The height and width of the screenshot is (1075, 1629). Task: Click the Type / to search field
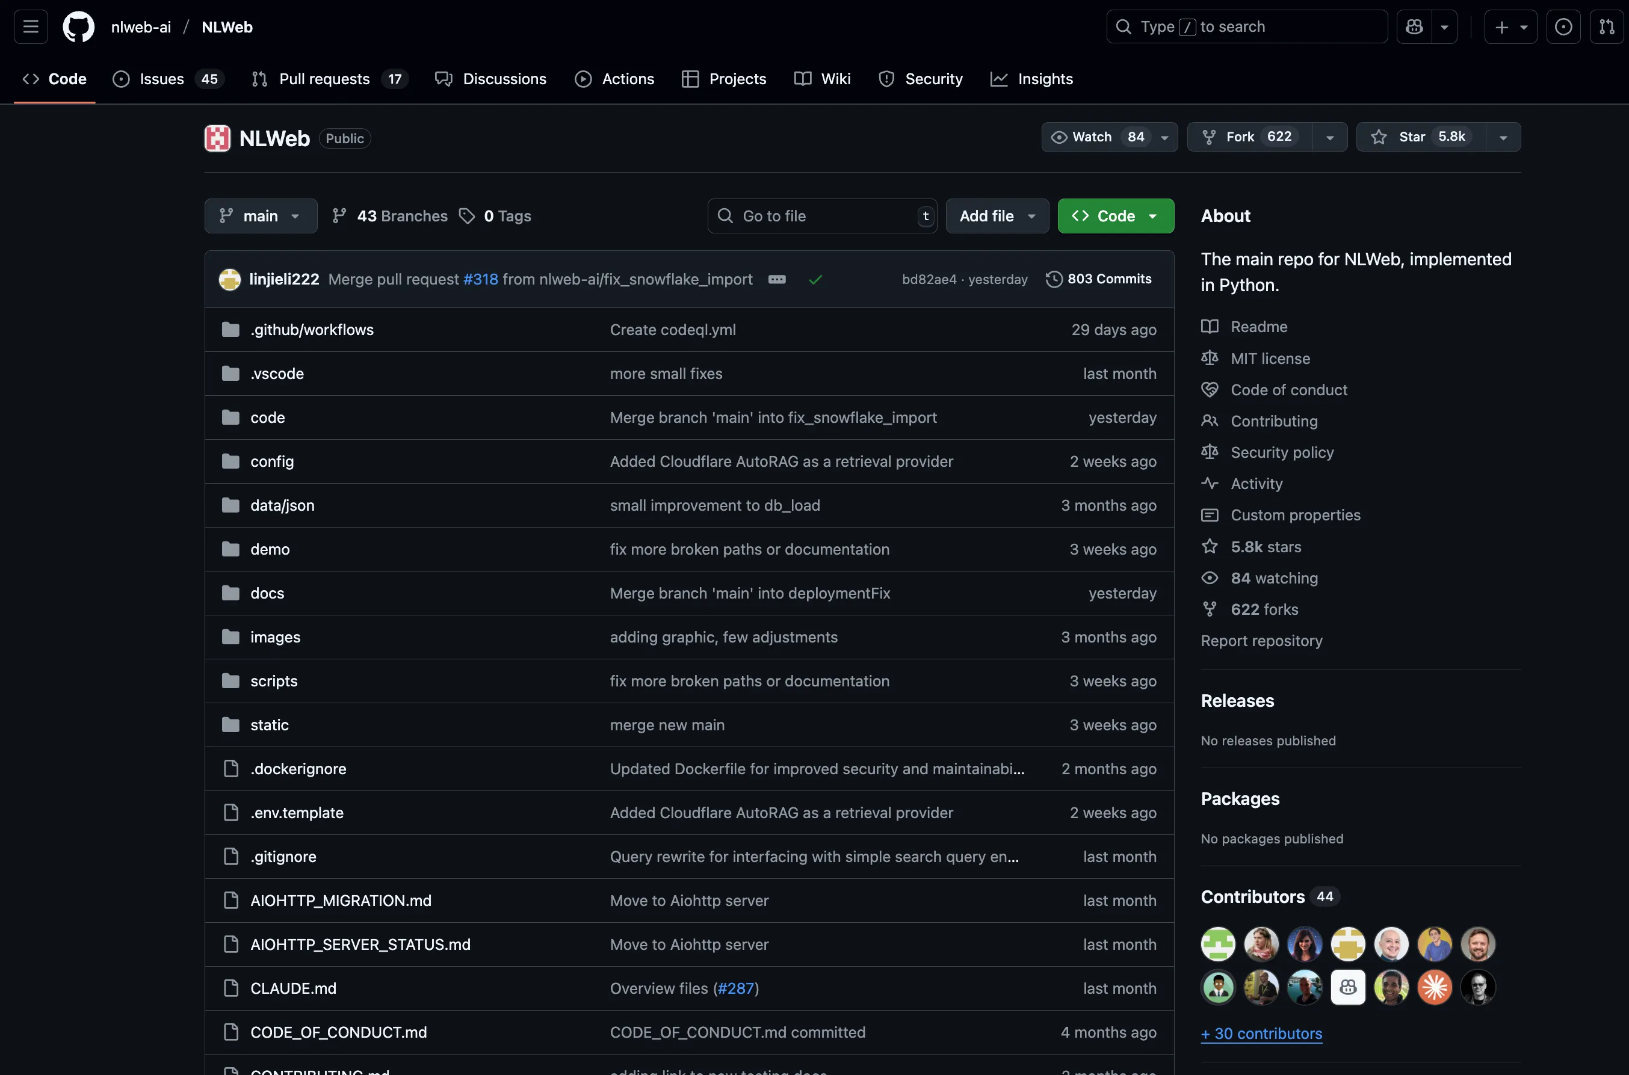(1246, 26)
